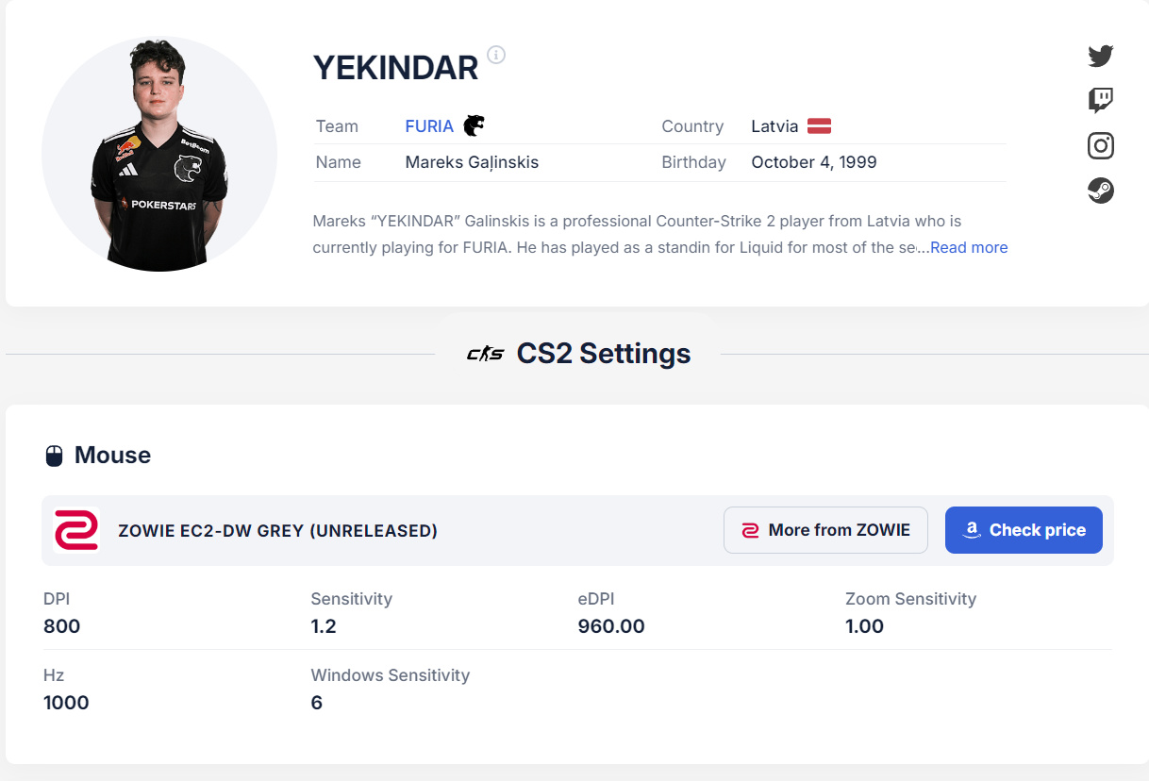Click the CS2 logo next to Settings
Image resolution: width=1149 pixels, height=781 pixels.
[x=486, y=354]
